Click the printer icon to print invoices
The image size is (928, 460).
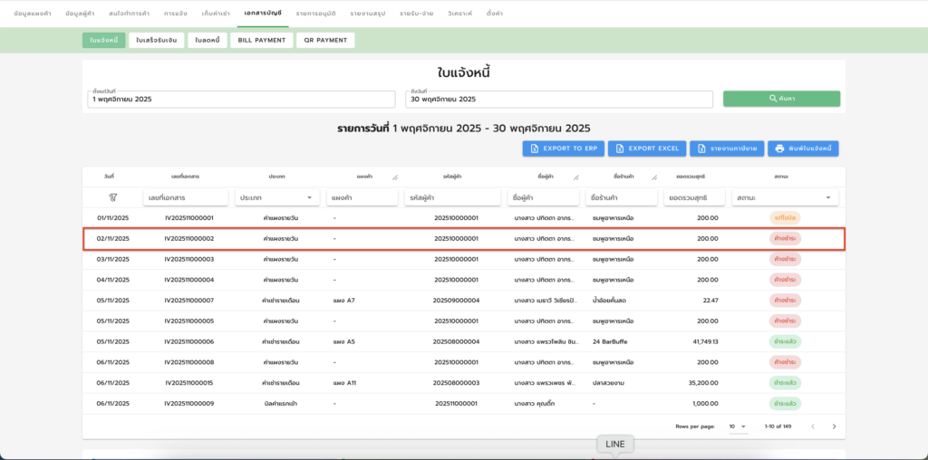coord(779,149)
